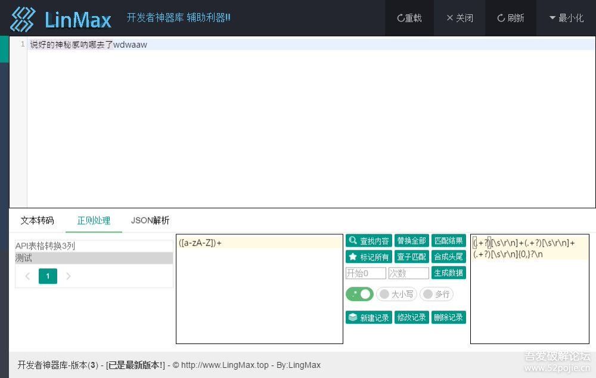Open the 最小化 dropdown

tap(566, 18)
